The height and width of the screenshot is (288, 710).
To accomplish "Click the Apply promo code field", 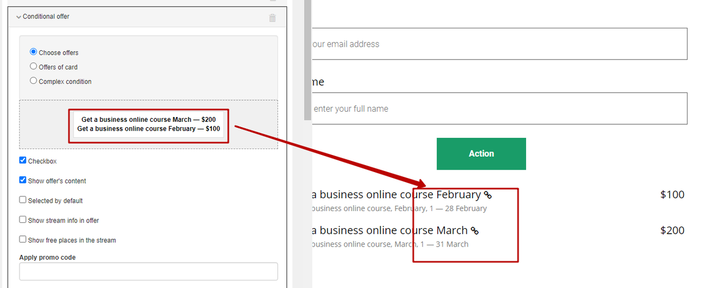I will [149, 271].
